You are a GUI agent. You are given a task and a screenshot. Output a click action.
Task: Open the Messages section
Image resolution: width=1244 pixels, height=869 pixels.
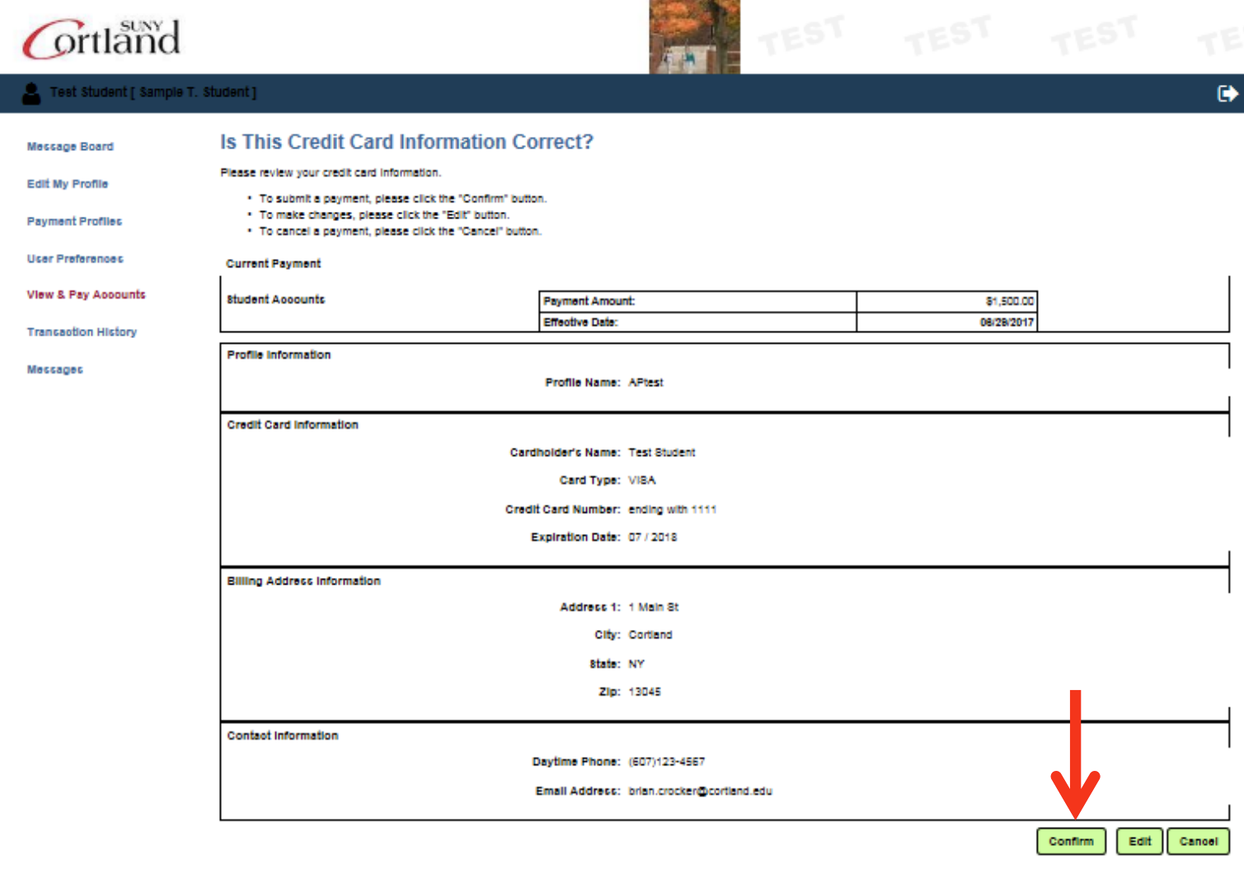(54, 369)
